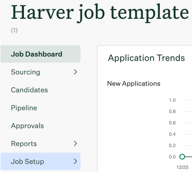The image size is (192, 172).
Task: Click the 12/25 date axis label
Action: (182, 167)
